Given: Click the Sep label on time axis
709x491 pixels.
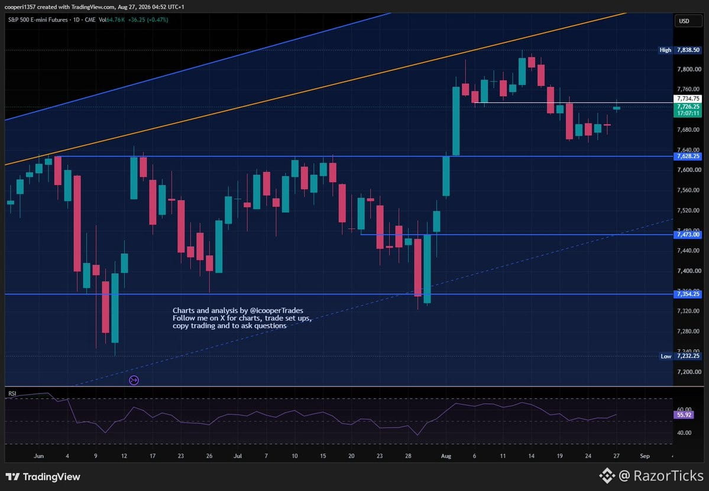Looking at the screenshot, I should [645, 456].
